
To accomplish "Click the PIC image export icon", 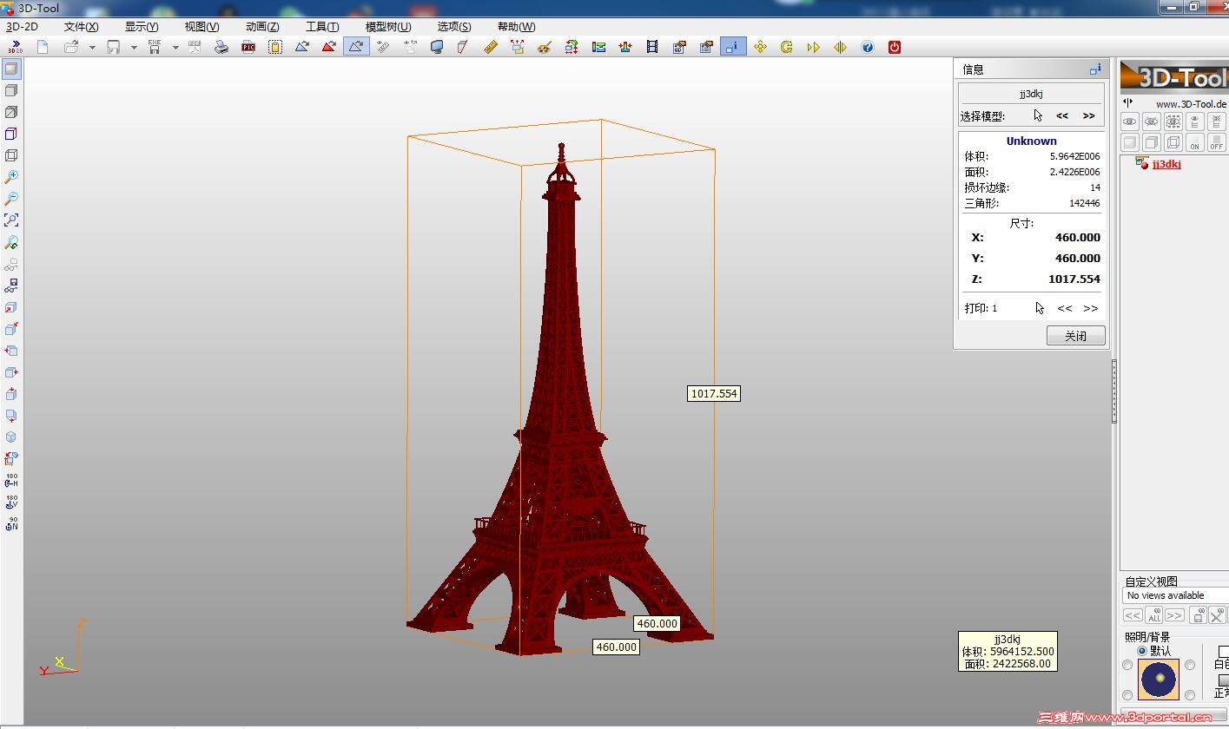I will coord(248,47).
